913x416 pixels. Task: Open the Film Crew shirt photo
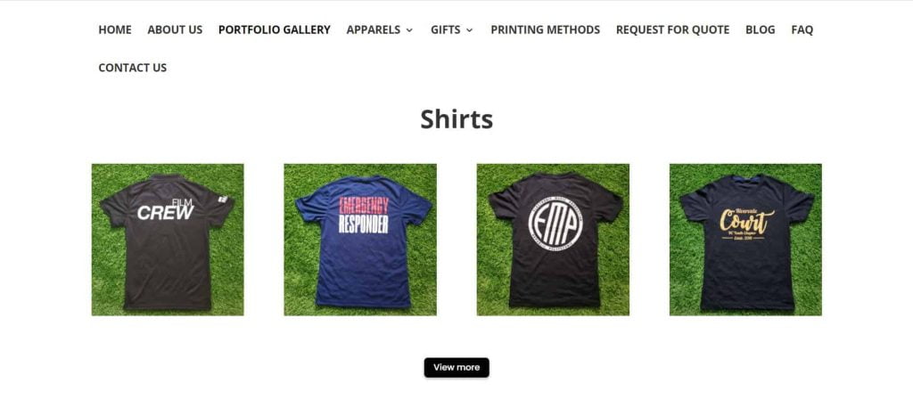click(168, 240)
